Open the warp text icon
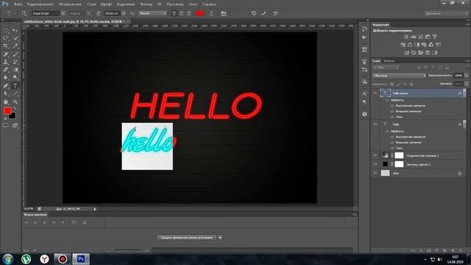The width and height of the screenshot is (471, 265). pos(211,13)
